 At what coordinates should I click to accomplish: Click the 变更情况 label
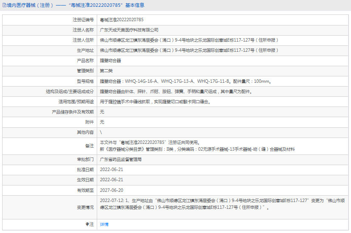tap(85, 208)
